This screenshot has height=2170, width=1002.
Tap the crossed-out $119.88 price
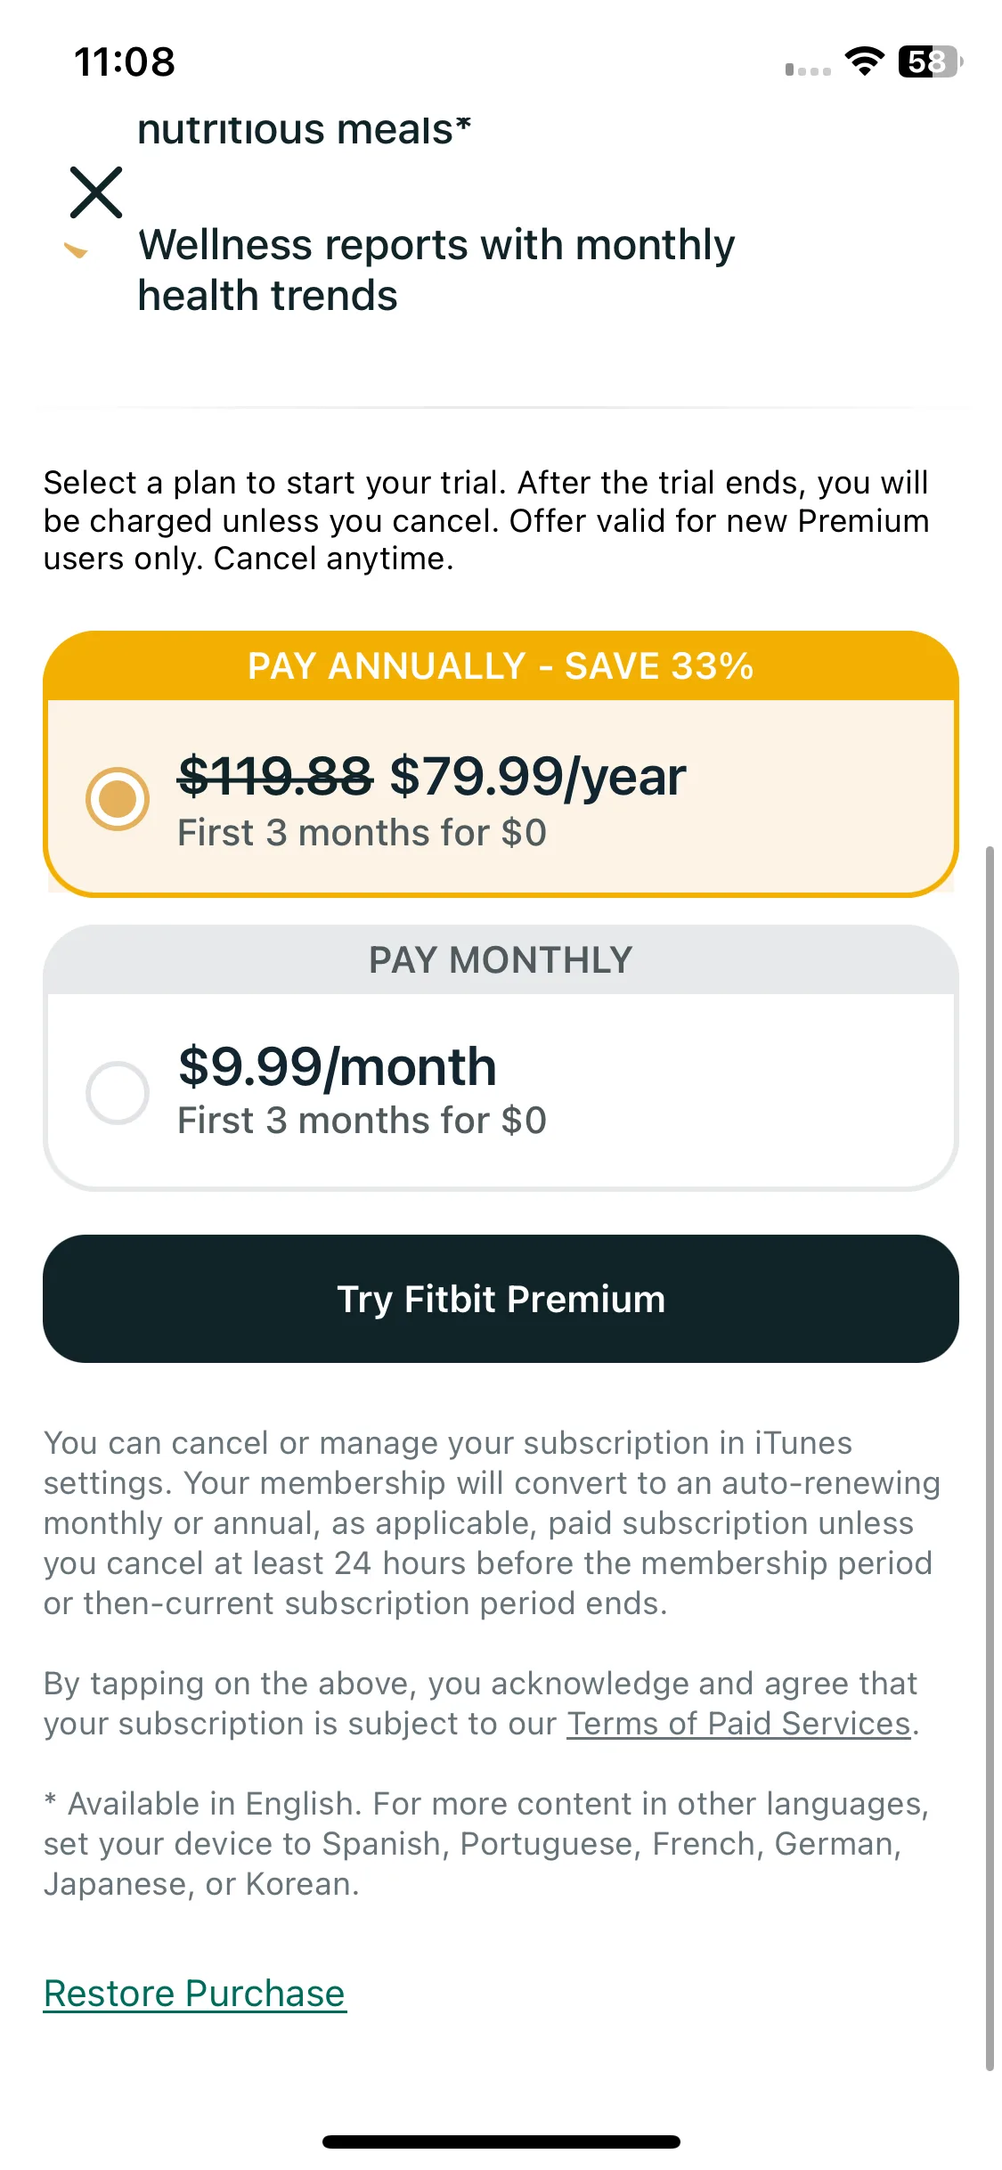275,776
